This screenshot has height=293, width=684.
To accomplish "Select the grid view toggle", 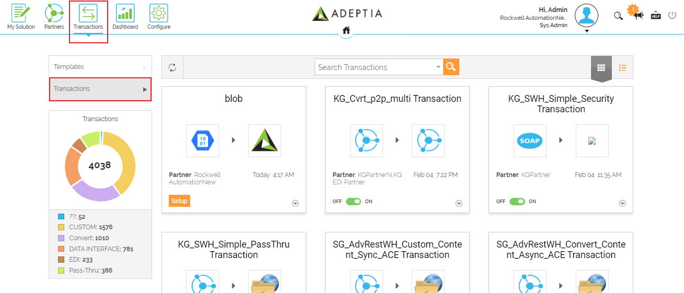I will coord(601,67).
